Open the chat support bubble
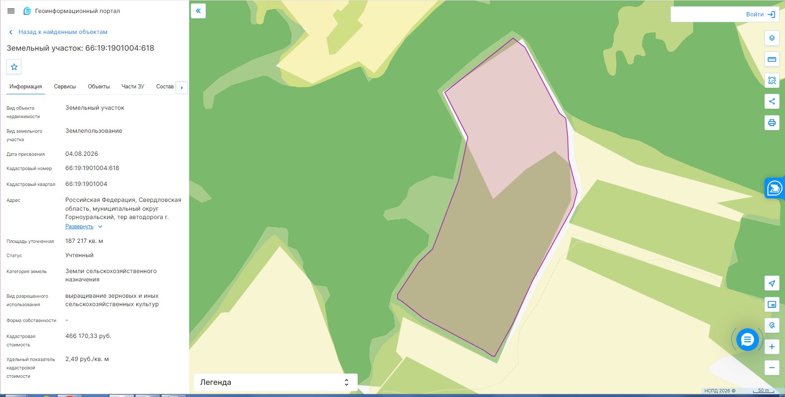 747,340
